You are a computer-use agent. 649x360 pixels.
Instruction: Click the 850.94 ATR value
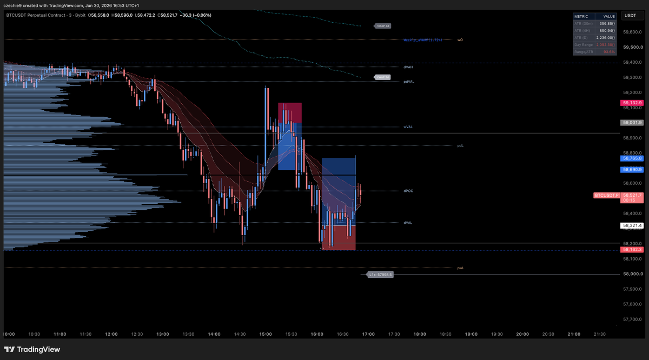[608, 30]
